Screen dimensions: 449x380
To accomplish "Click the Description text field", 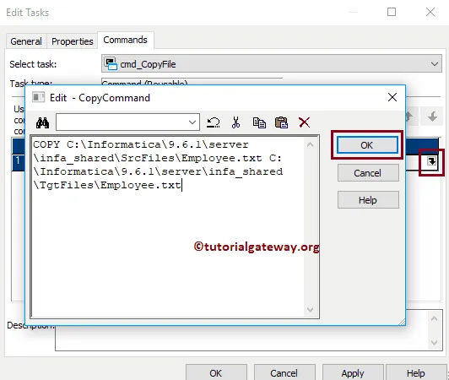I will pyautogui.click(x=241, y=339).
